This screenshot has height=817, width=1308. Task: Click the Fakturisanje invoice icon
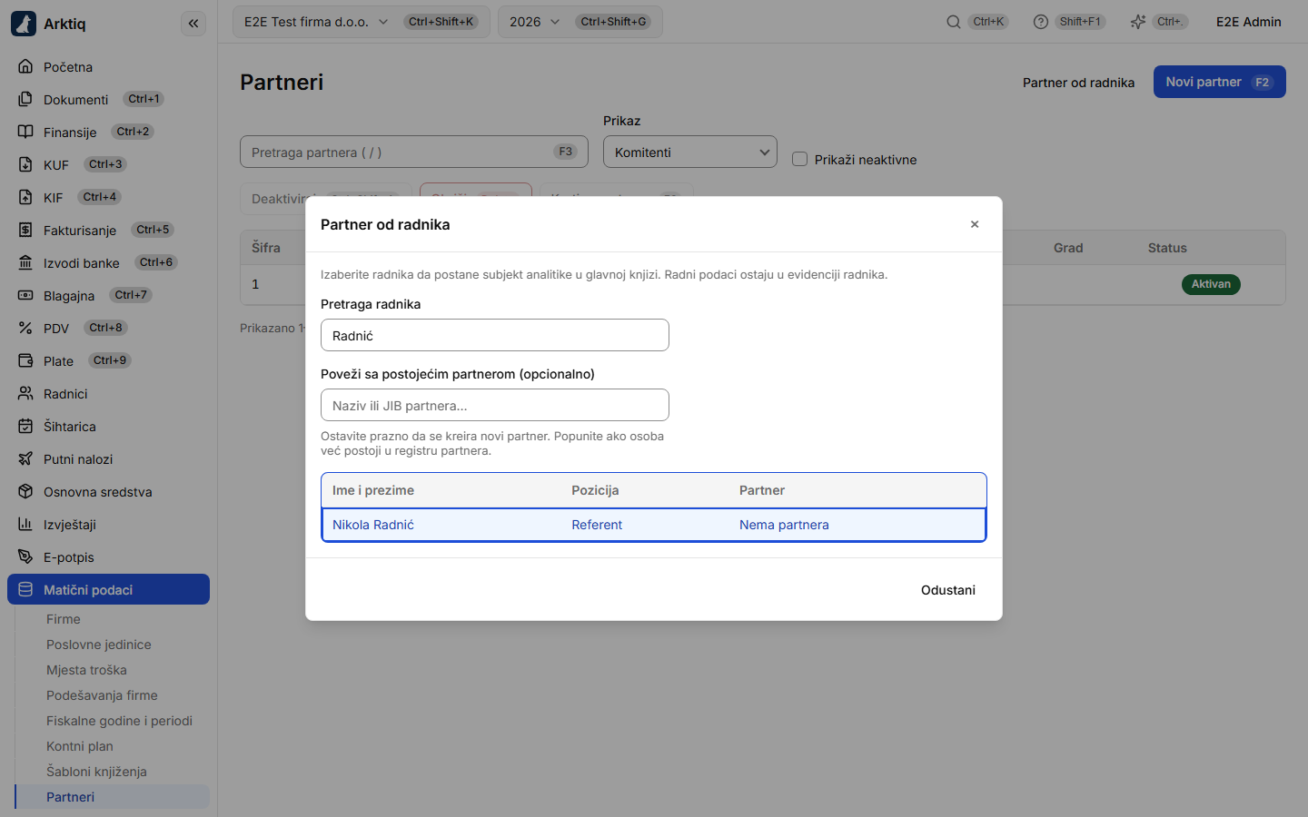(25, 230)
